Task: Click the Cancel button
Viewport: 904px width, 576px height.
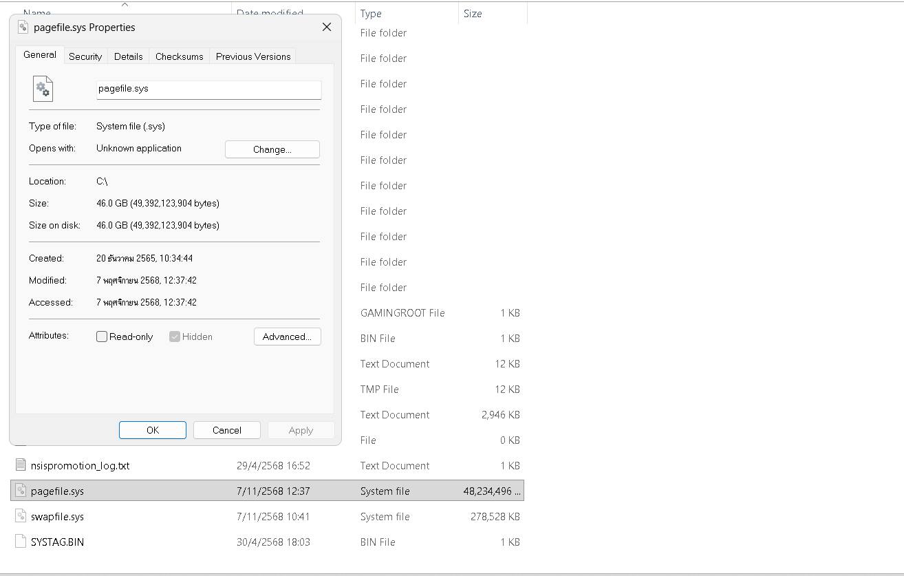Action: click(x=227, y=430)
